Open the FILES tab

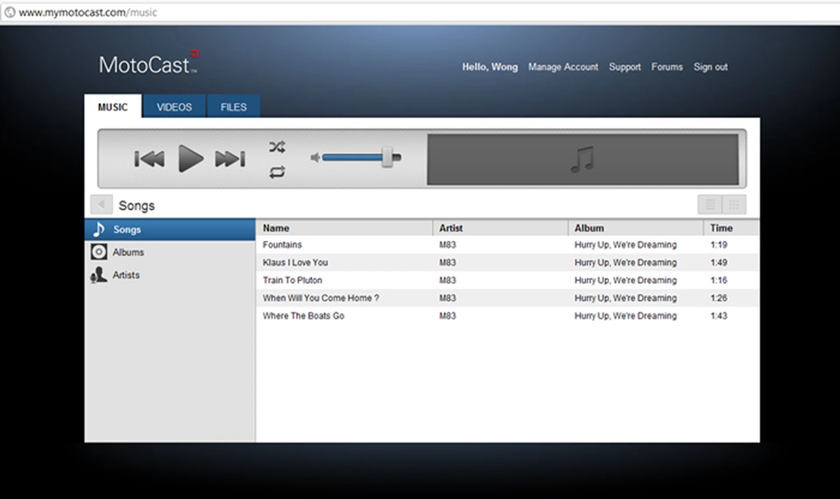[x=233, y=106]
